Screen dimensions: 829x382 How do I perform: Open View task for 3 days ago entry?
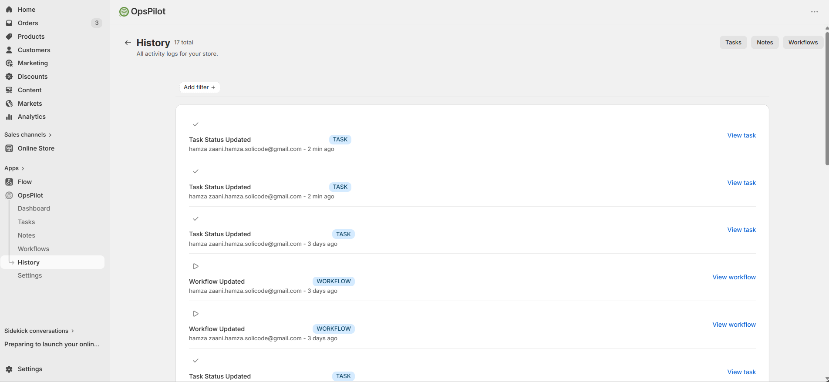741,230
